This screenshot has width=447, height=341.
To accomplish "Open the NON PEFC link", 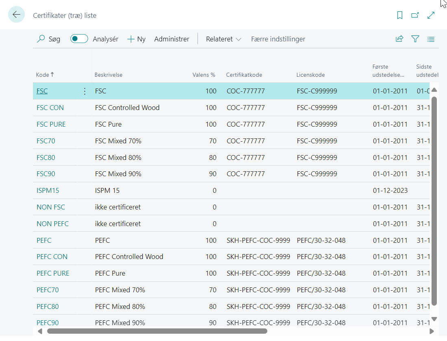I will pyautogui.click(x=52, y=224).
